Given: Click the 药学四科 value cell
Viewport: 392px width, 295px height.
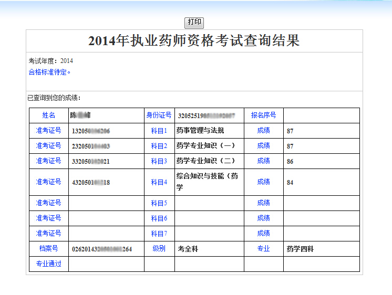Looking at the screenshot, I should point(322,249).
